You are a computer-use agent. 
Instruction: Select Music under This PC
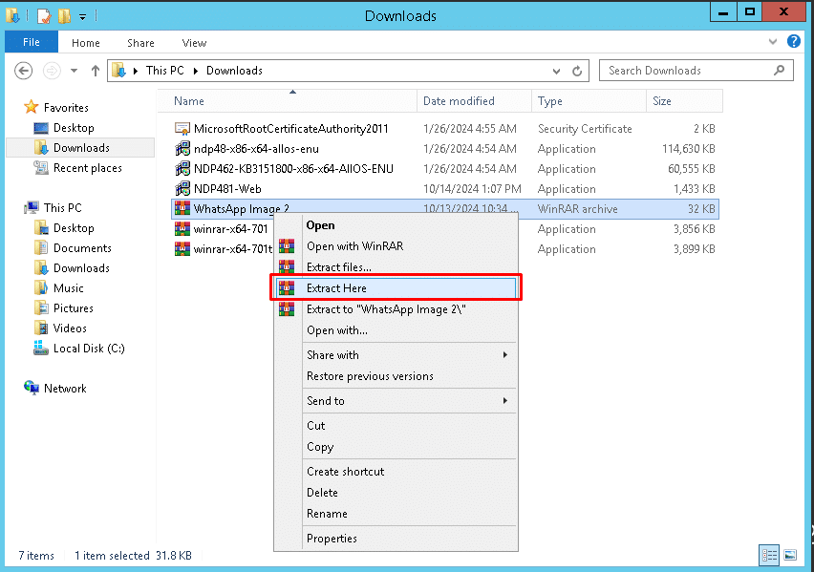(x=68, y=288)
